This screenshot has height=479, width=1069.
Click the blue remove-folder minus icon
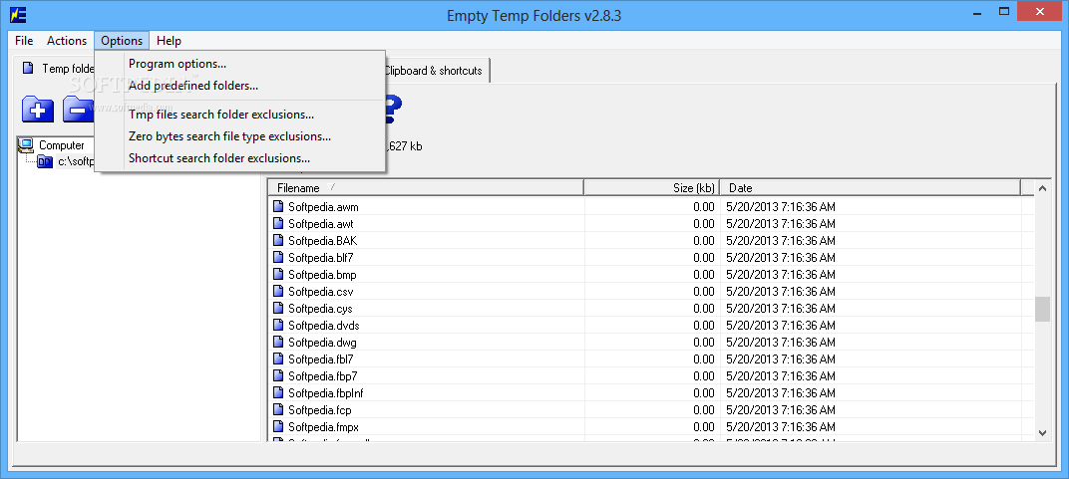(79, 110)
